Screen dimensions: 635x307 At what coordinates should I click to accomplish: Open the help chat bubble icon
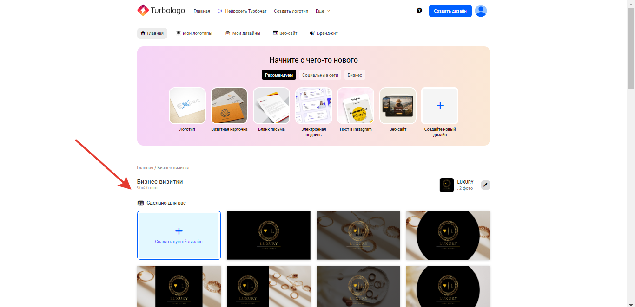pos(419,11)
